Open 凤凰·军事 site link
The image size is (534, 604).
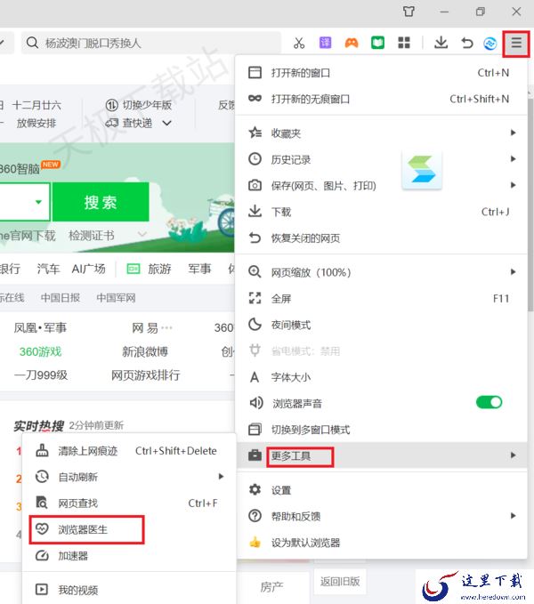pos(40,328)
